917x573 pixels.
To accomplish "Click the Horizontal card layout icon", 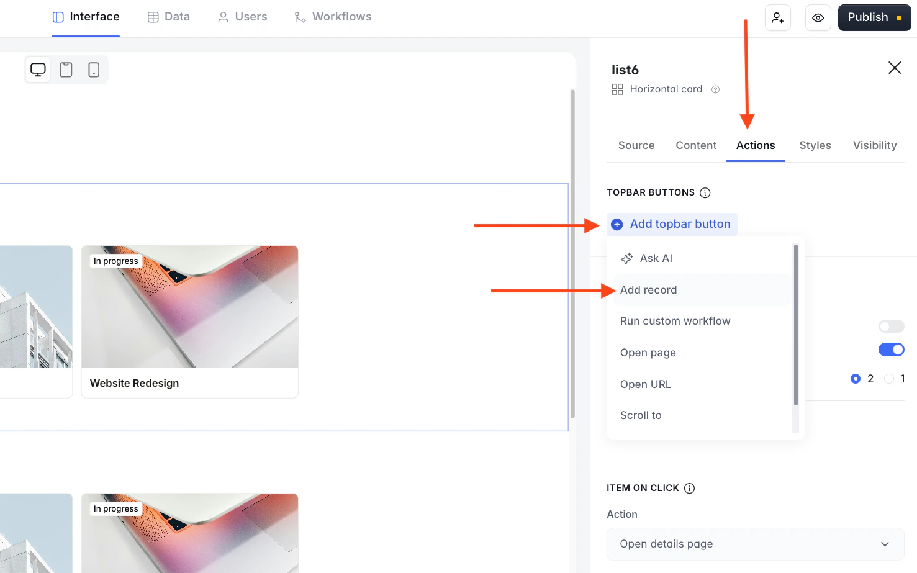I will coord(617,89).
